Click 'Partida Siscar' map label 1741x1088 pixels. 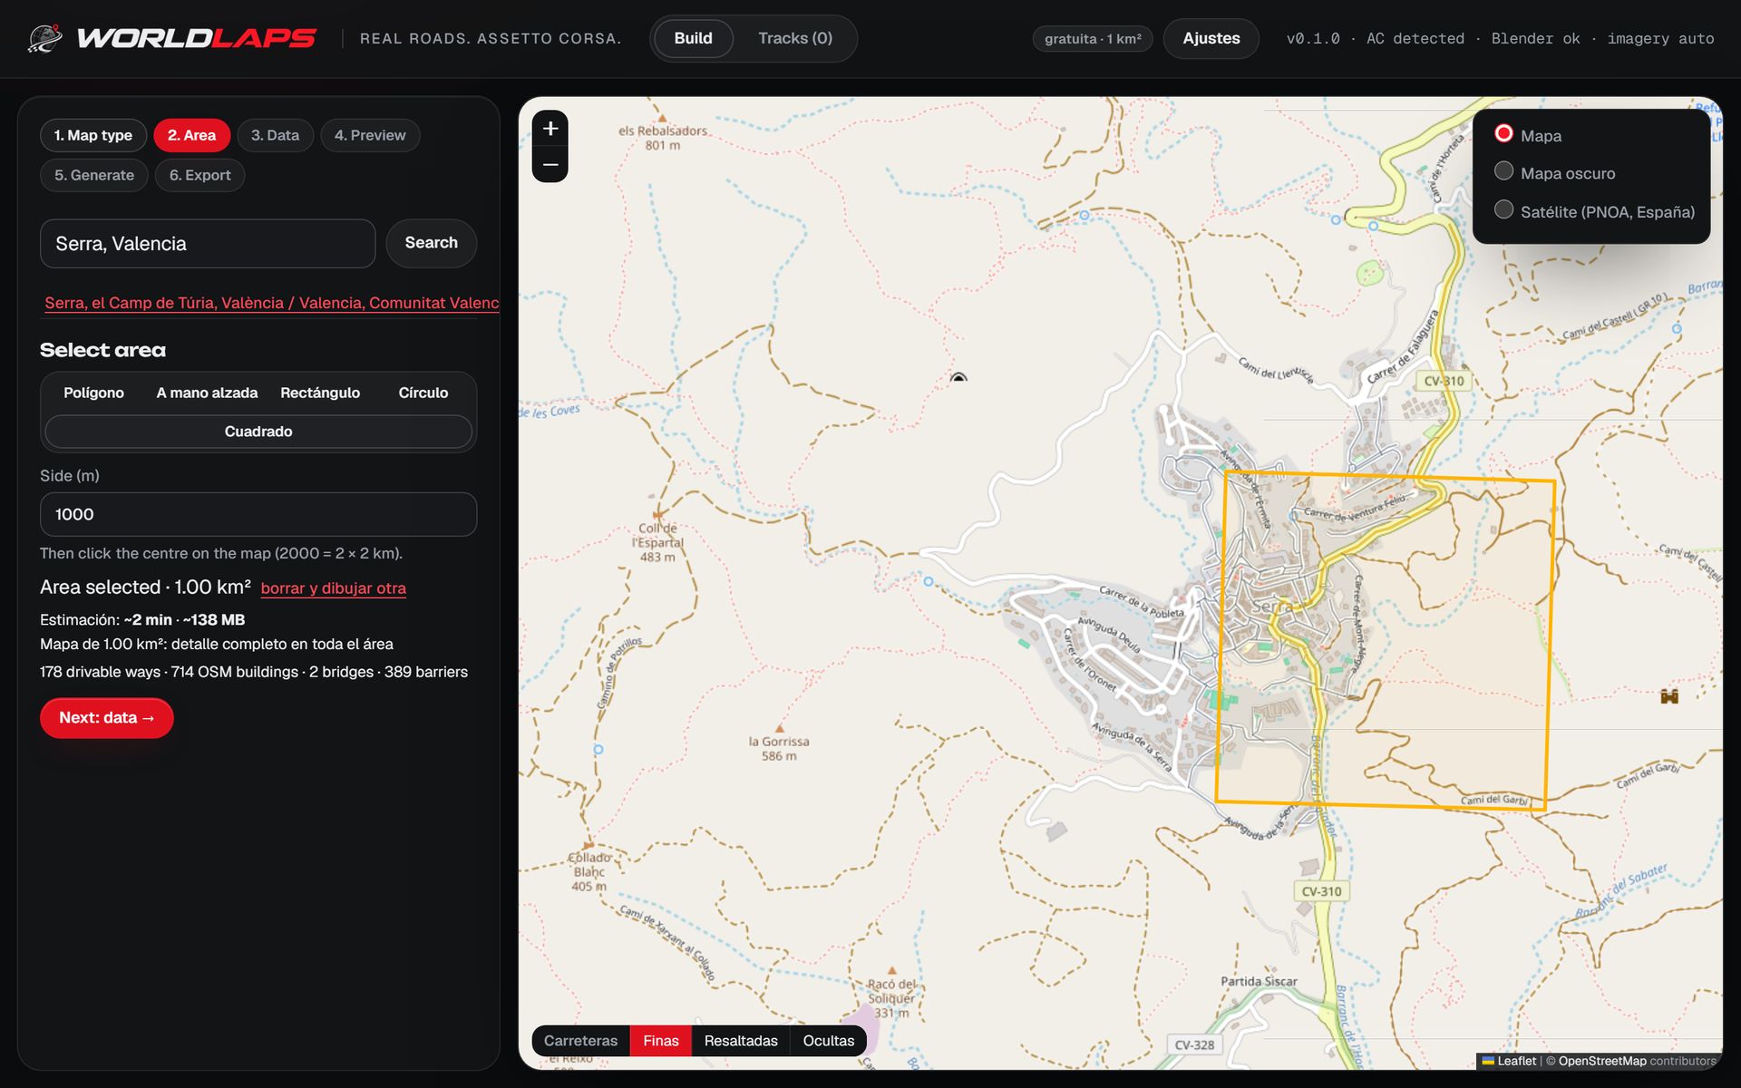(x=1259, y=981)
